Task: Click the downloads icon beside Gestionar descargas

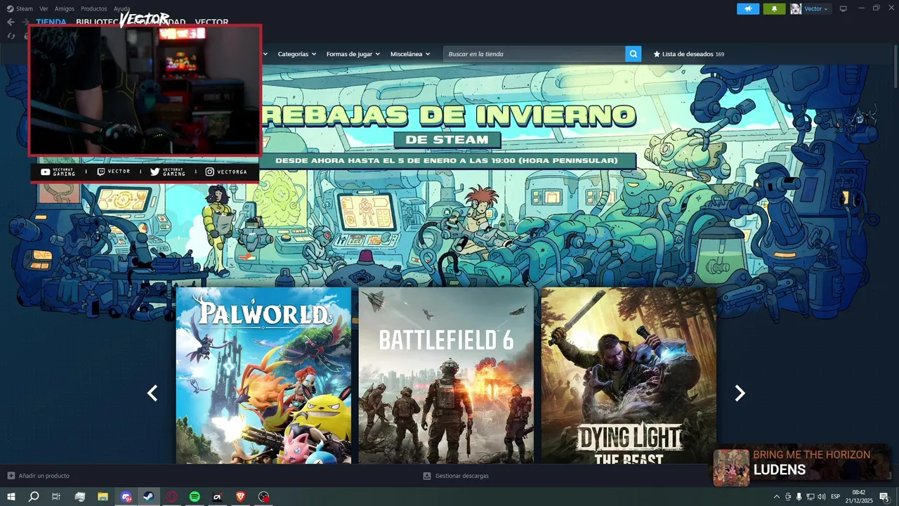Action: tap(427, 476)
